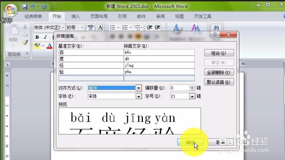Open the Phonetic Guide (wén) tool

pyautogui.click(x=90, y=27)
